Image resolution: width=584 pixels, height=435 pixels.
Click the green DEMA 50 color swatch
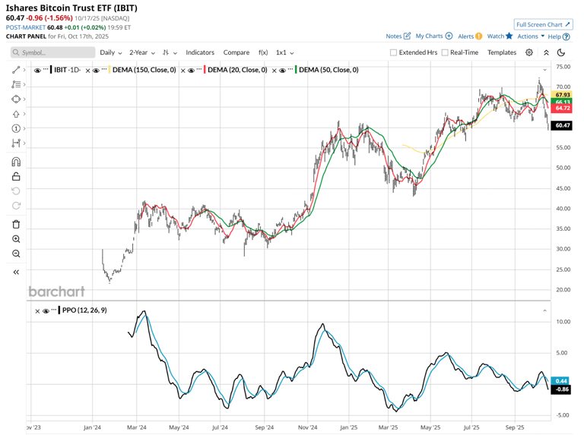(296, 70)
